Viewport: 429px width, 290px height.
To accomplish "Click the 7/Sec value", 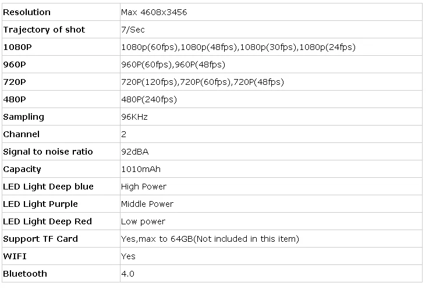I will tap(133, 30).
